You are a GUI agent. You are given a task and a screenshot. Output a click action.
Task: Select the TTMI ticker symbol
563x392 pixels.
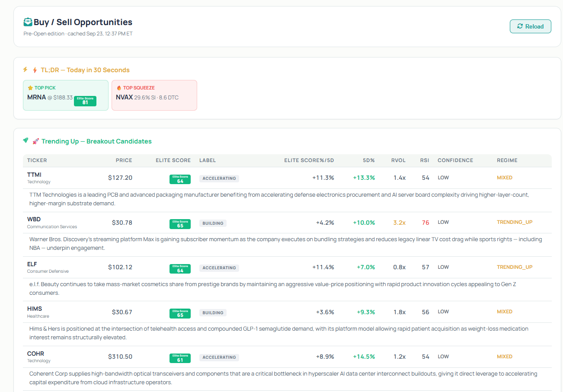point(34,175)
